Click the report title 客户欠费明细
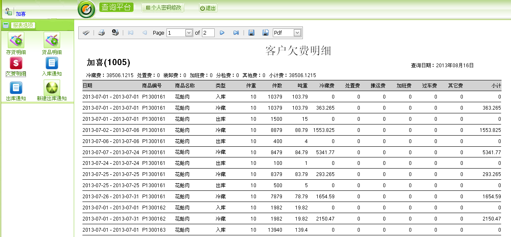Image resolution: width=511 pixels, height=237 pixels. (x=299, y=51)
